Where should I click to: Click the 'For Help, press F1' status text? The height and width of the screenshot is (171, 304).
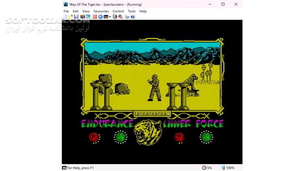80,168
